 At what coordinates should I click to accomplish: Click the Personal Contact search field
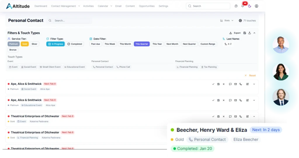[x=69, y=21]
